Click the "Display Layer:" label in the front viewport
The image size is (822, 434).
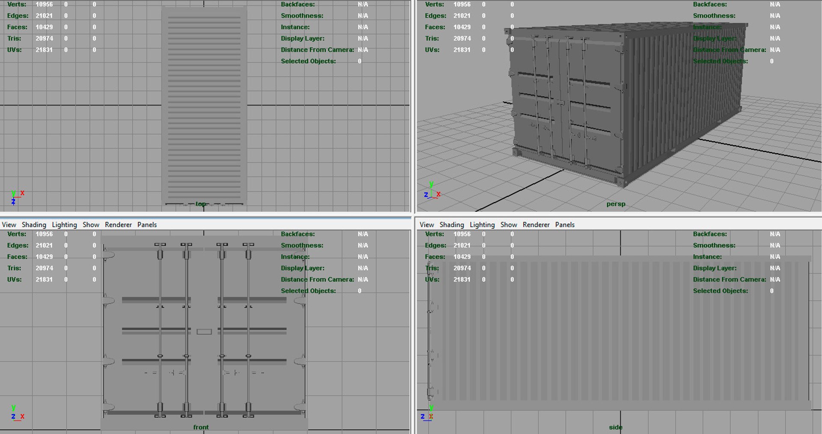303,268
